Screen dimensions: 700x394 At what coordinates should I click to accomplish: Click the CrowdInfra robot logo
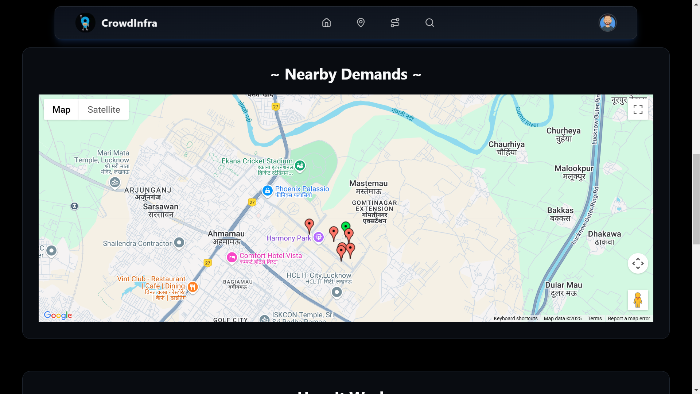[85, 23]
